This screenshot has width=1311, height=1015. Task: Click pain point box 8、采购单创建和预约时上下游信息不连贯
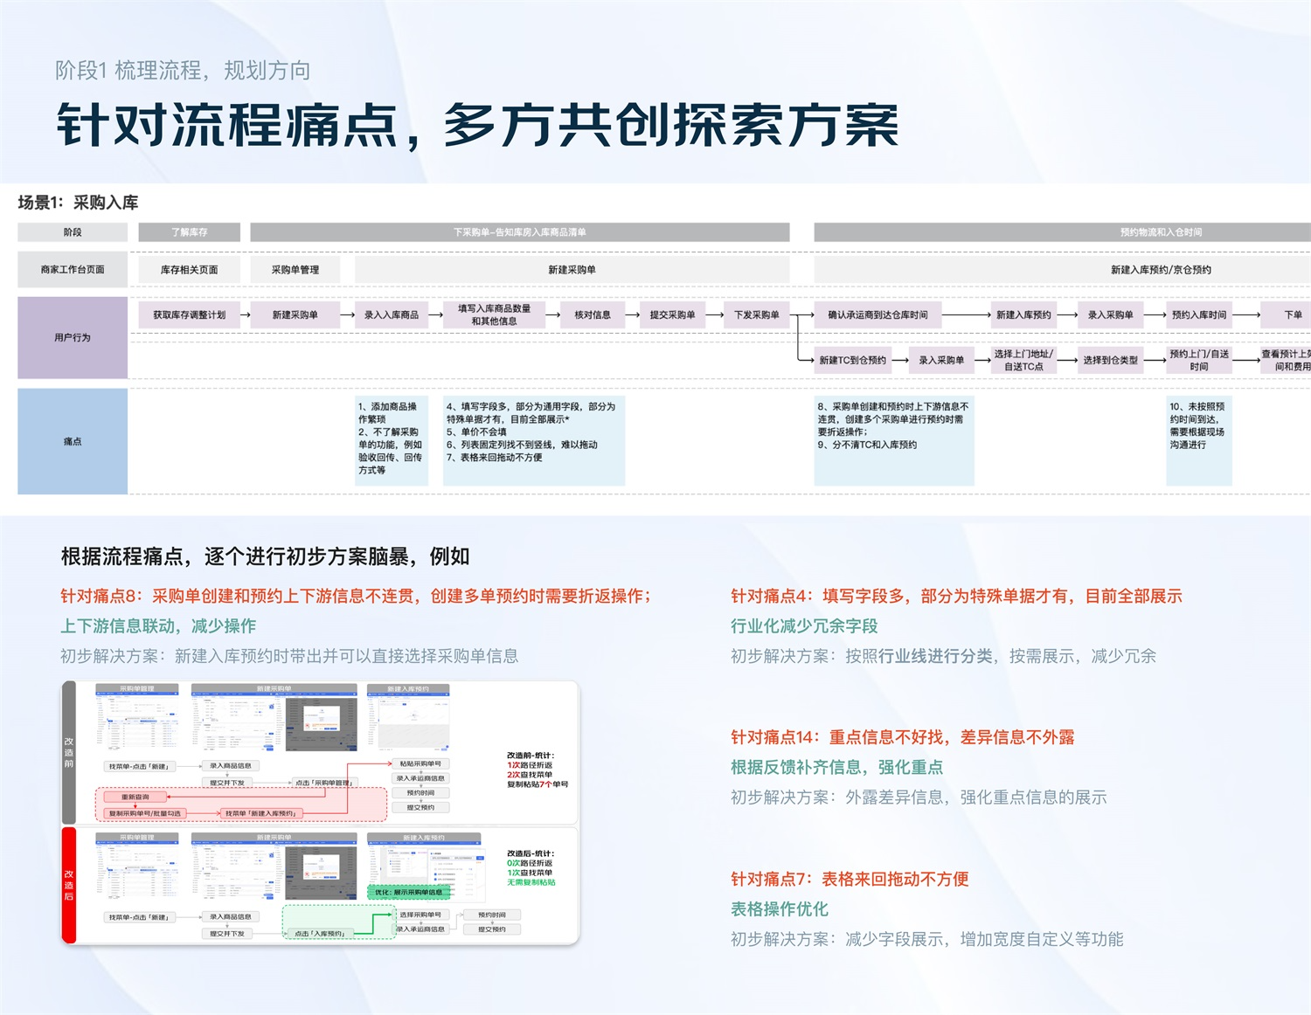tap(894, 439)
